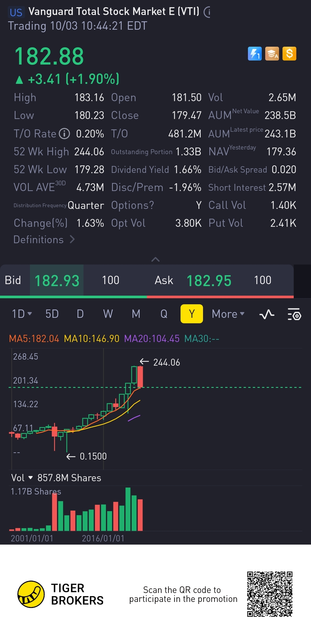Tap the 2016/01/01 date axis label

coord(103,538)
